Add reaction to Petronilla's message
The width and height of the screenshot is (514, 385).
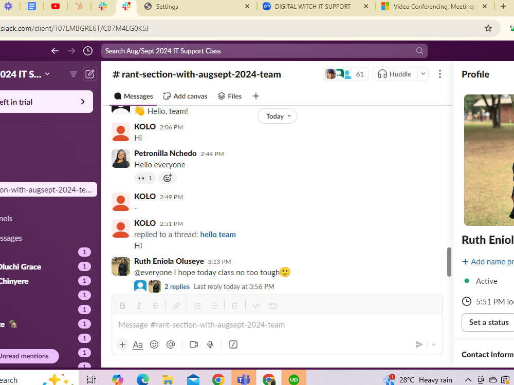point(168,178)
